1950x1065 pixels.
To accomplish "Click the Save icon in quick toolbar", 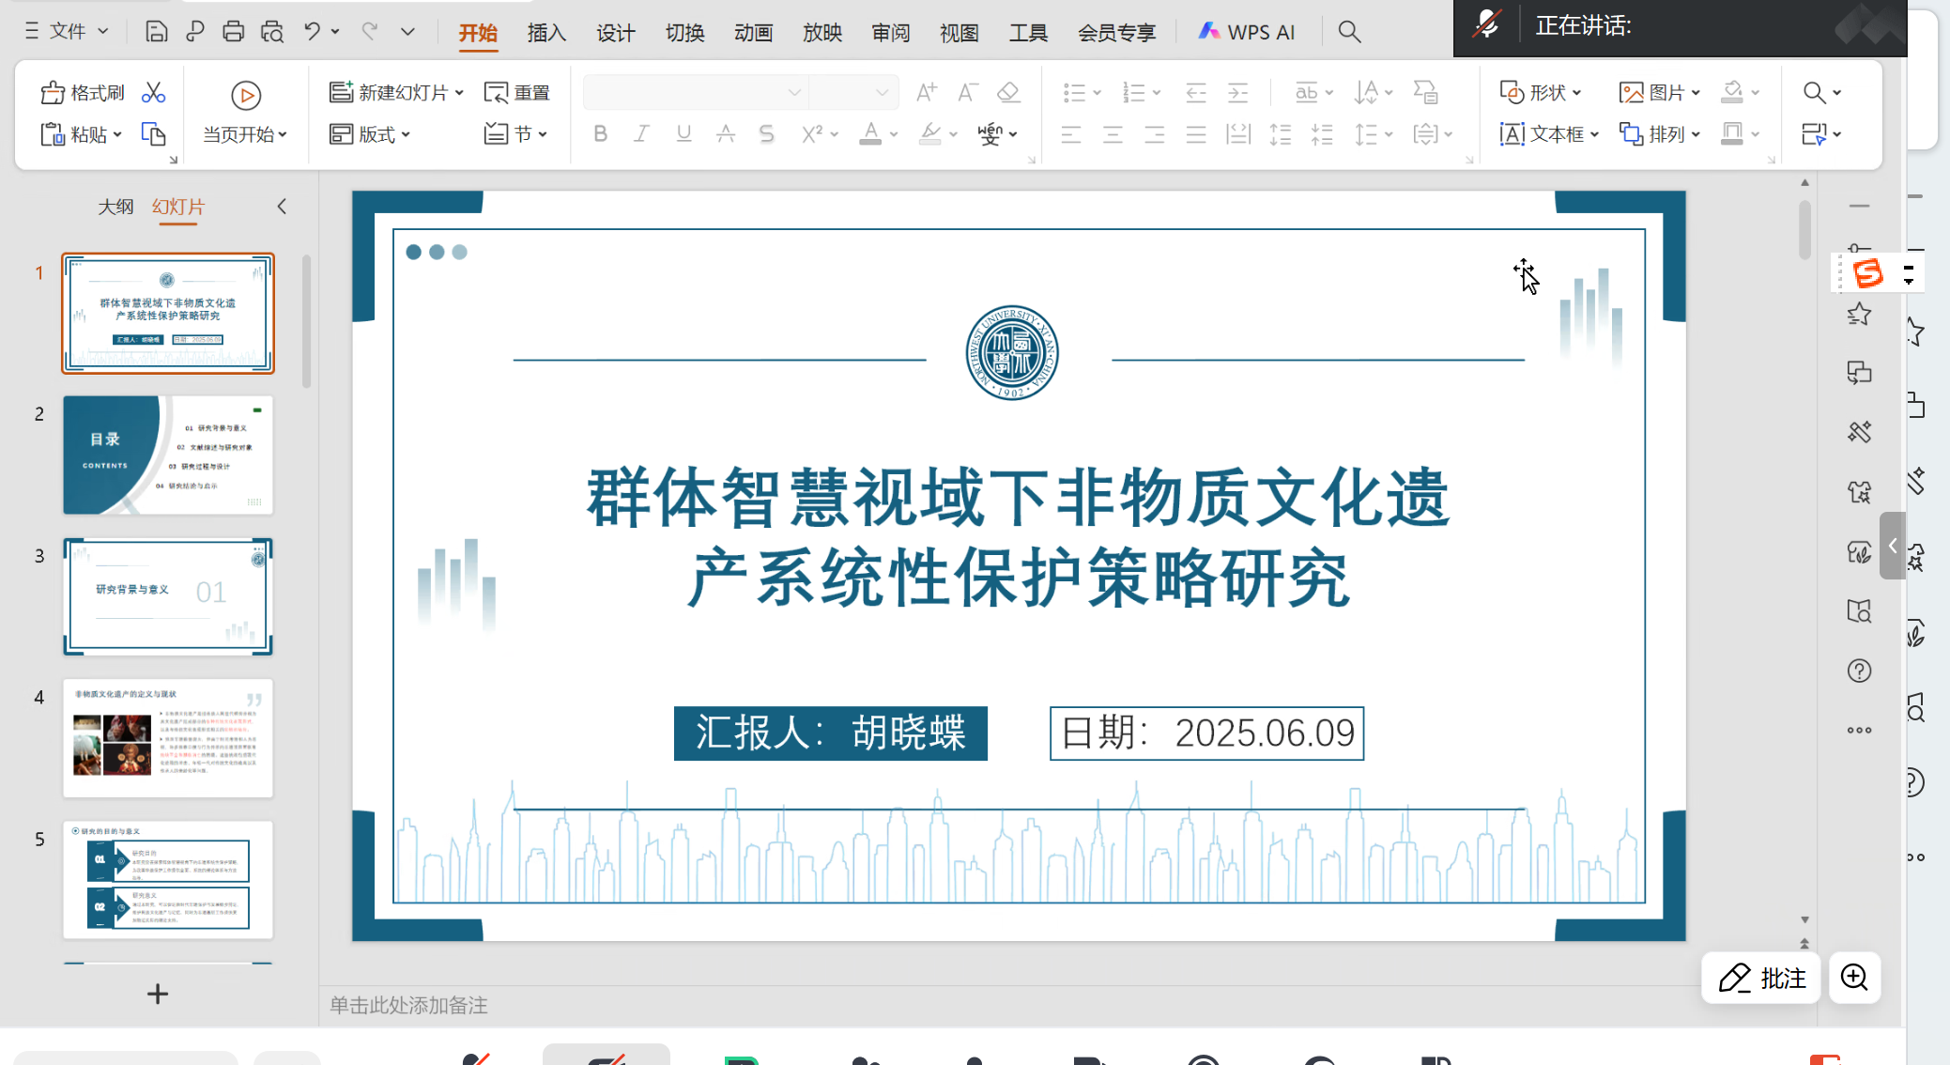I will coord(156,32).
